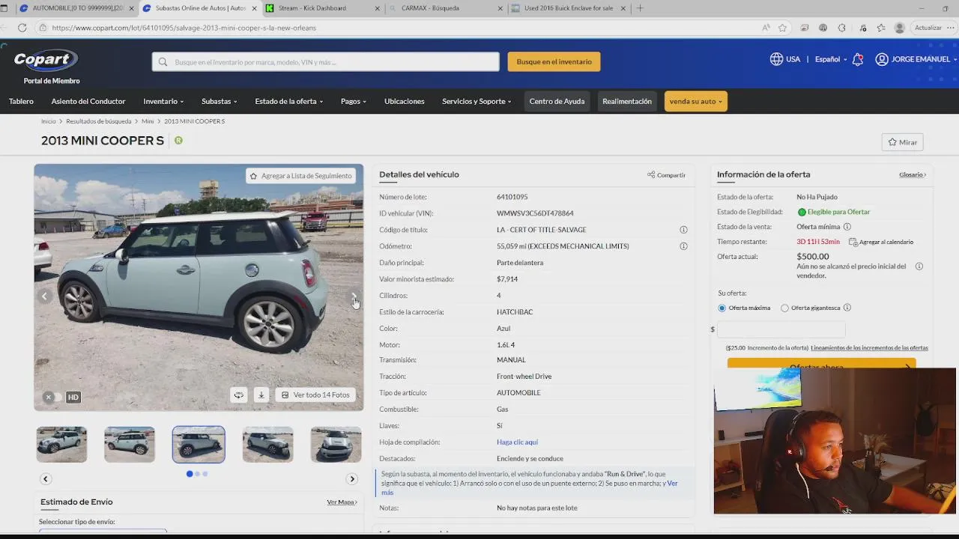Image resolution: width=959 pixels, height=539 pixels.
Task: Click the browser address bar URL
Action: 184,28
